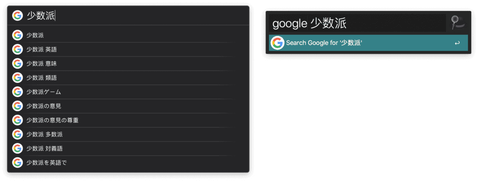Select the '少数派ゲーム' suggestion
Screen dimensions: 478x181
point(128,92)
